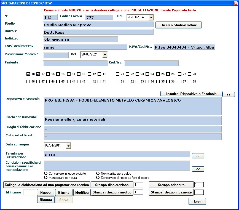
Task: Open Prescrizione Medica date dropdown
Action: [105, 55]
